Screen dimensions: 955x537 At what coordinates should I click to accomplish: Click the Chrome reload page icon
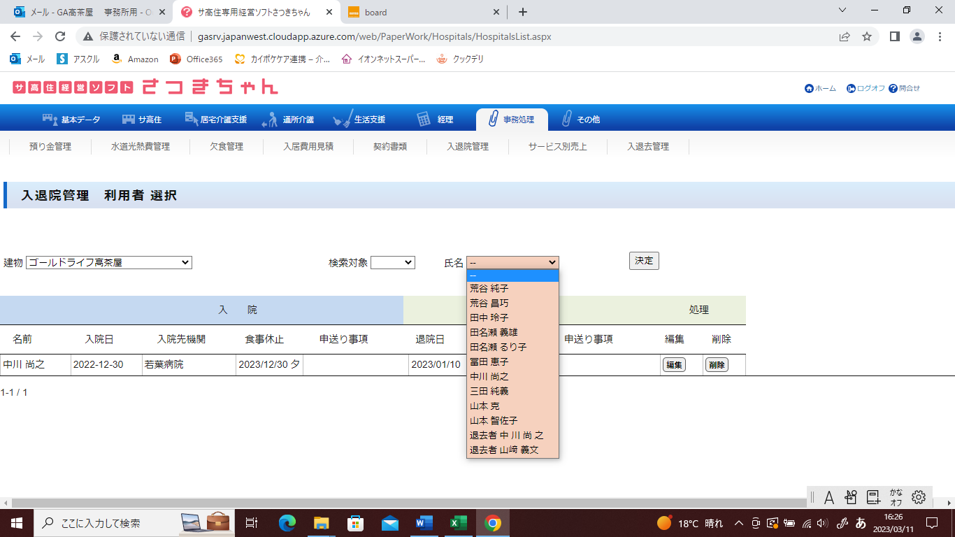[x=60, y=36]
